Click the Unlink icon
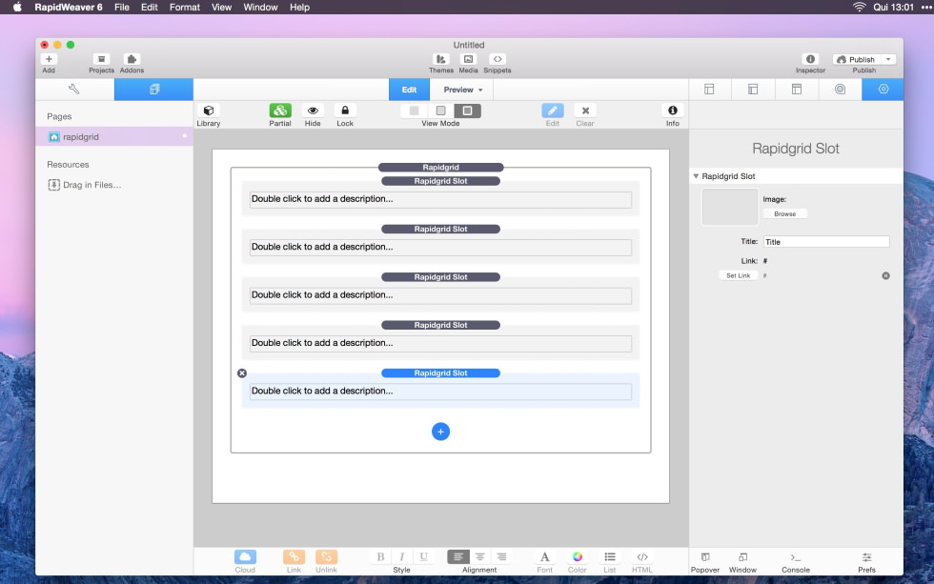 (326, 557)
